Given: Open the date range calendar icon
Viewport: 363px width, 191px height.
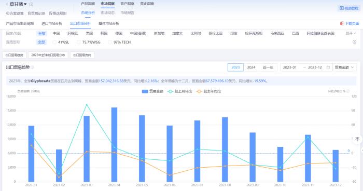Looking at the screenshot, I should pyautogui.click(x=328, y=67).
